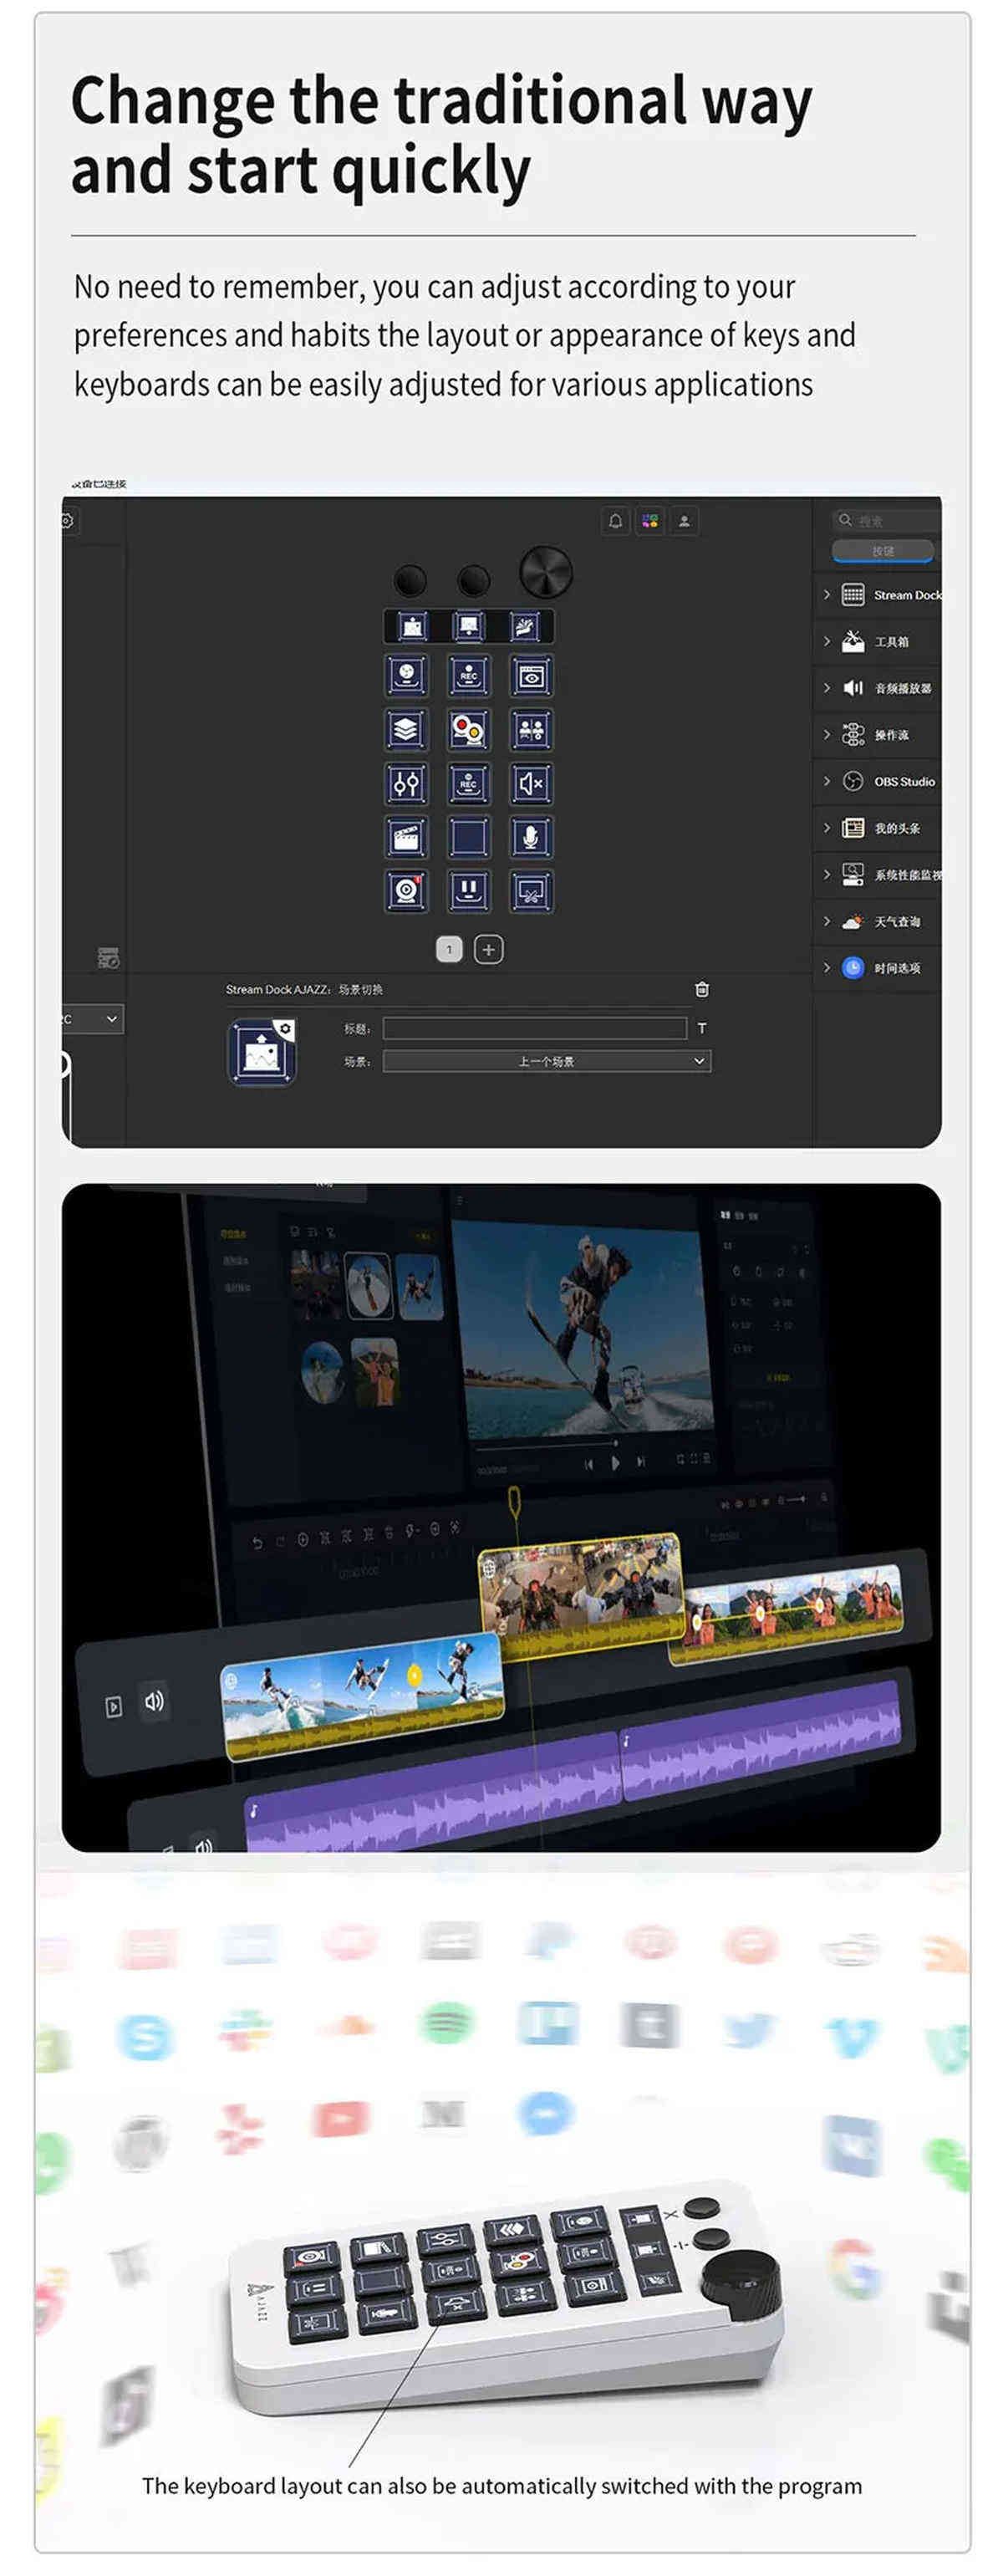Expand the OBS Studio plugin category
The image size is (1003, 2576).
click(x=879, y=781)
